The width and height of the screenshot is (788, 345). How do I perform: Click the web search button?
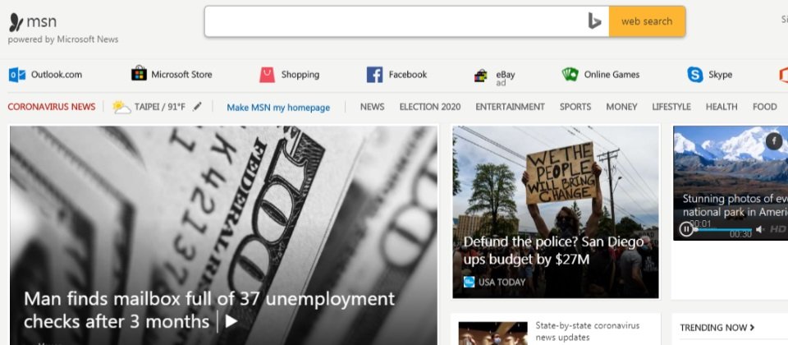647,21
